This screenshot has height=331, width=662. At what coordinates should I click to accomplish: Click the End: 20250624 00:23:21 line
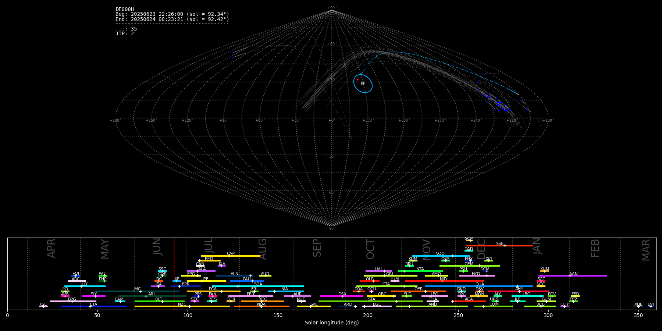(x=172, y=19)
